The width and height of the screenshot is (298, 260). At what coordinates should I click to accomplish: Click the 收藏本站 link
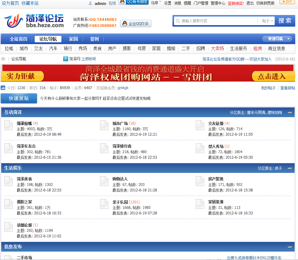pos(30,3)
